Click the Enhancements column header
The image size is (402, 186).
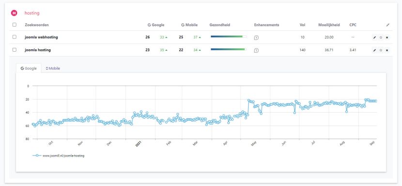(267, 25)
